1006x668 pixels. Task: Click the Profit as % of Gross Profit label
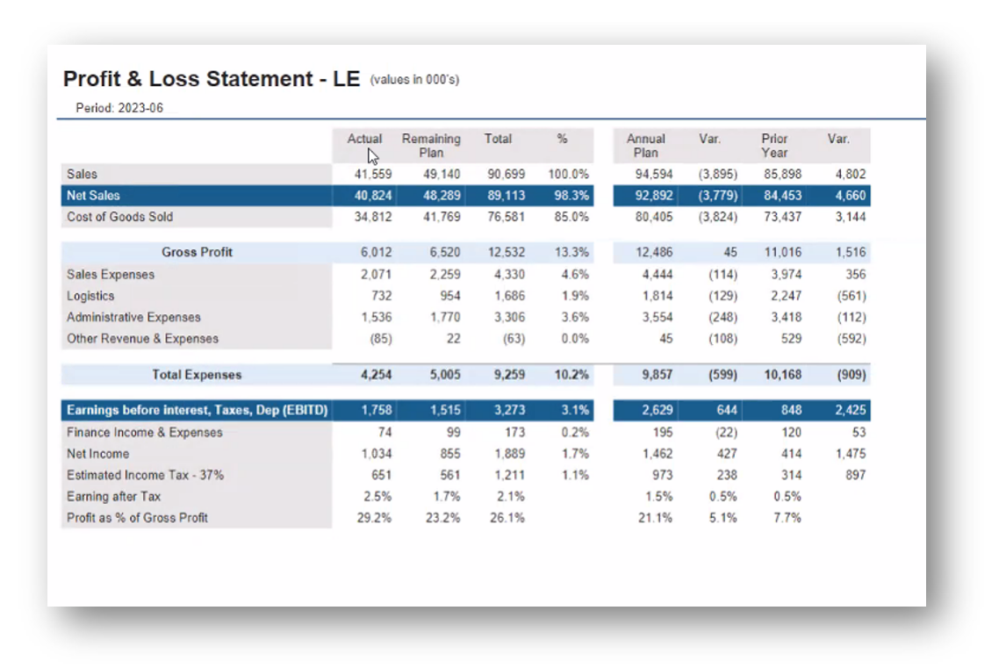point(137,518)
